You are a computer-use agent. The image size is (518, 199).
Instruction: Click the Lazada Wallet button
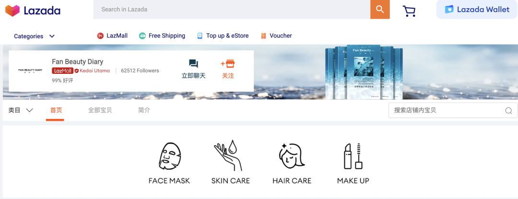tap(477, 10)
